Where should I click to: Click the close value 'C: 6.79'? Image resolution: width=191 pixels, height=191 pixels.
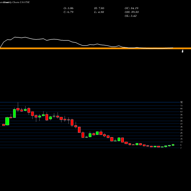68,12
